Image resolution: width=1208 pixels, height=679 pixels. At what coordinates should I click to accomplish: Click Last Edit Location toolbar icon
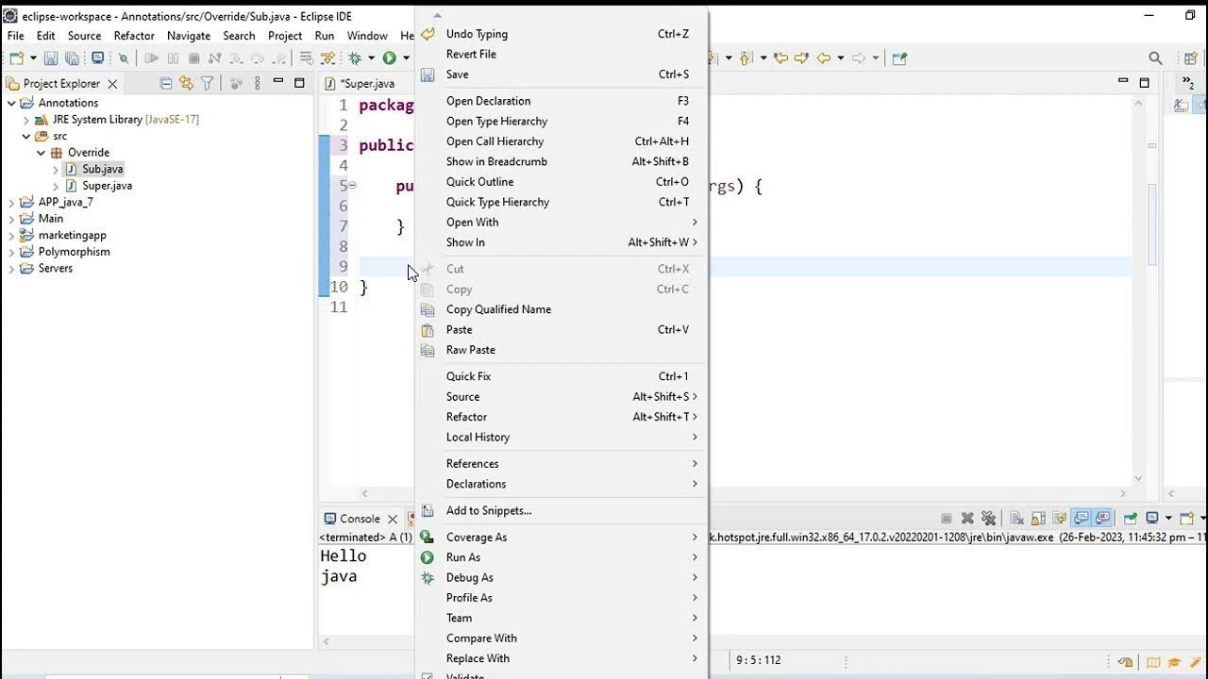[780, 58]
